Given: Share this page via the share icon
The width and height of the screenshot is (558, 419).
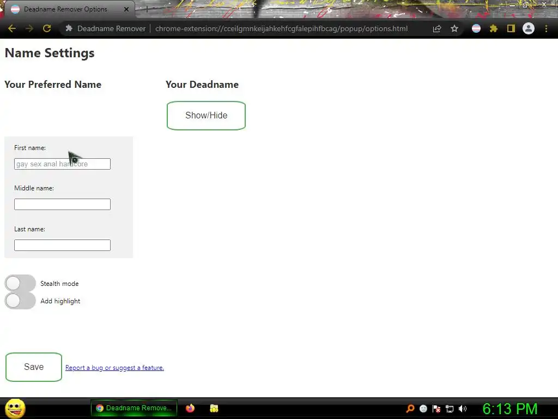Looking at the screenshot, I should point(437,28).
